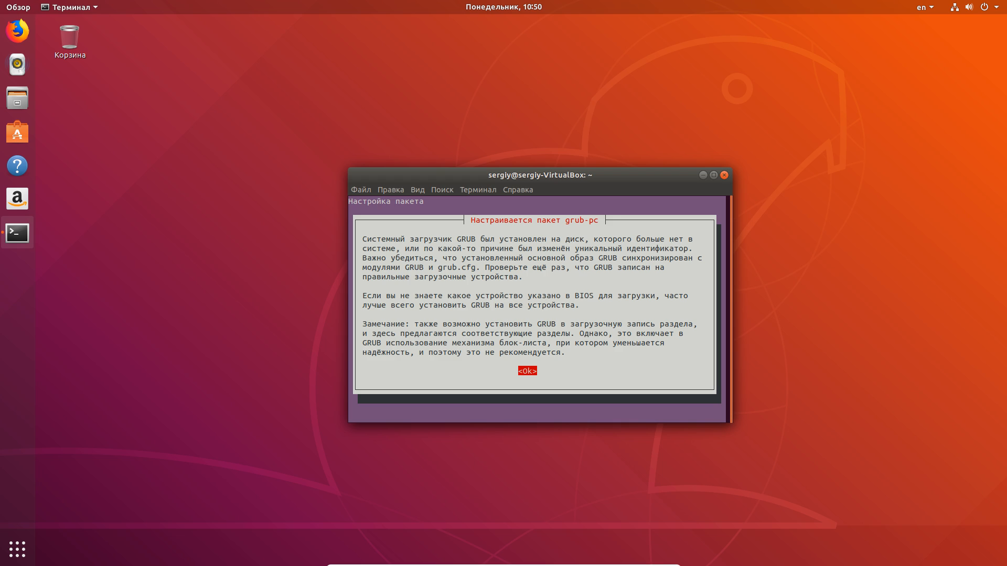1007x566 pixels.
Task: Click the volume speaker icon in top bar
Action: click(969, 7)
